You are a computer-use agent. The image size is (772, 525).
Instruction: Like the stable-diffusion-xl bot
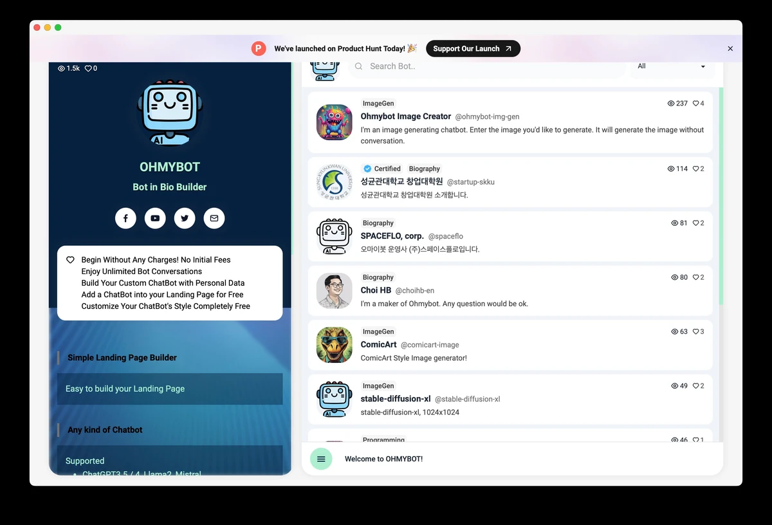click(x=695, y=386)
